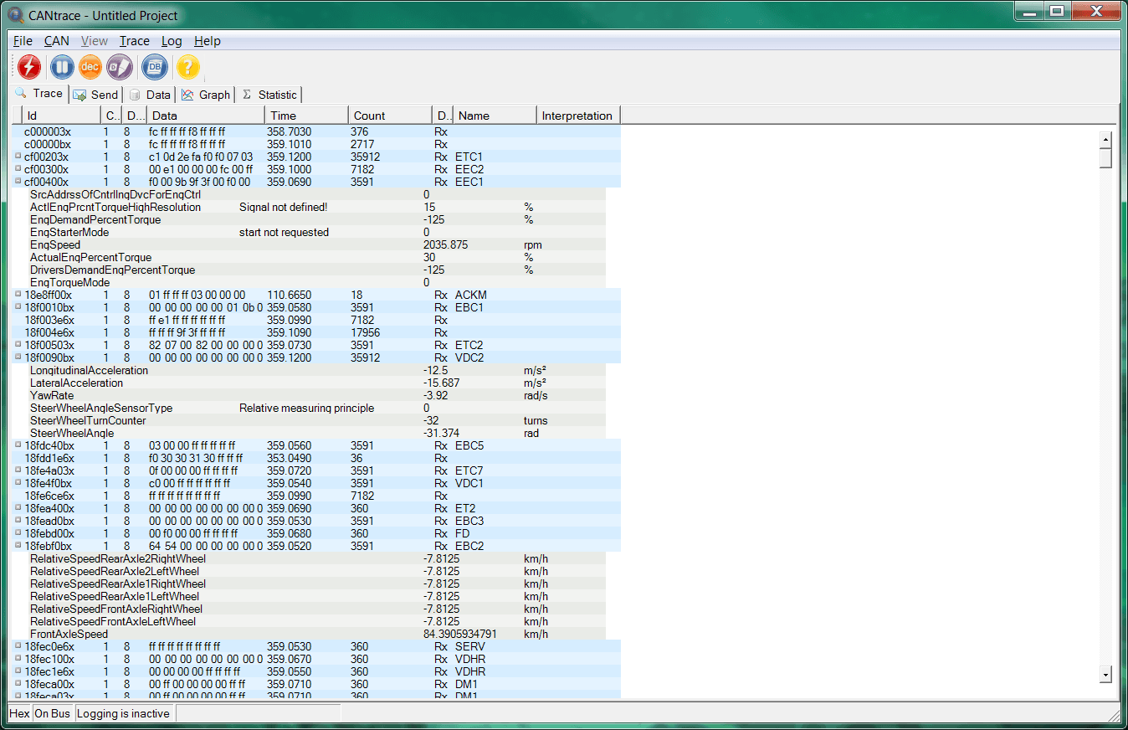Pause the trace with the pause icon
The height and width of the screenshot is (730, 1128).
point(61,67)
